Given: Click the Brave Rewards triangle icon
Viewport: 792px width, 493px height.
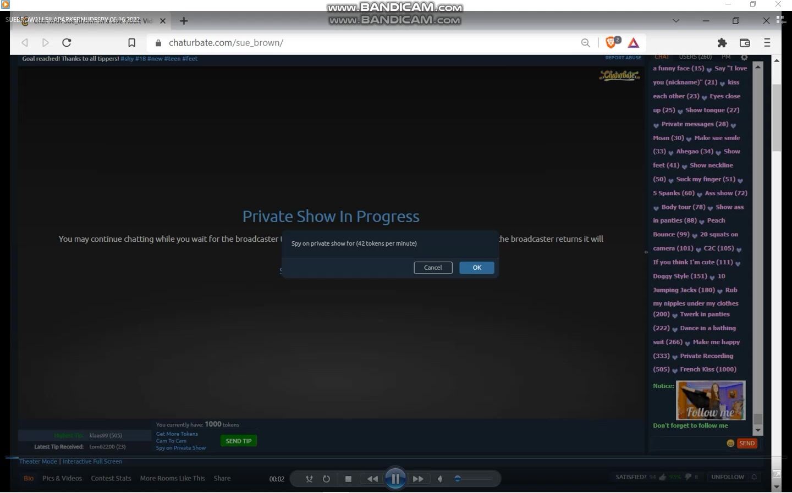Looking at the screenshot, I should coord(634,43).
